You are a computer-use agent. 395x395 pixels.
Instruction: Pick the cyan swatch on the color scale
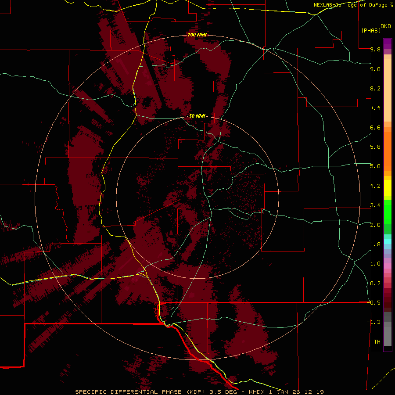(388, 241)
